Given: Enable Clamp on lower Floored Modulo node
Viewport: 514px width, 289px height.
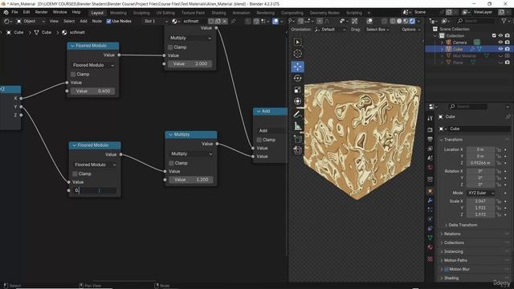Looking at the screenshot, I should (x=75, y=173).
